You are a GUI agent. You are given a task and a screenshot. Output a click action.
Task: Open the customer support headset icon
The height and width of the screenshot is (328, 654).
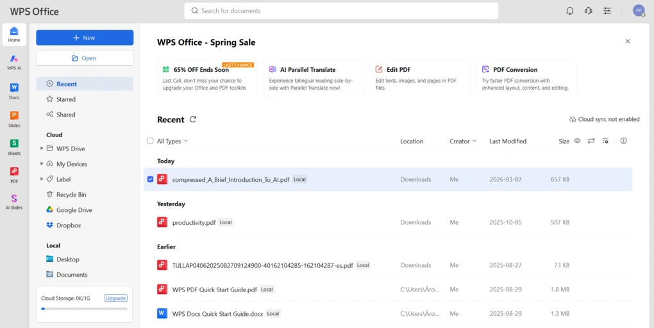(x=589, y=11)
